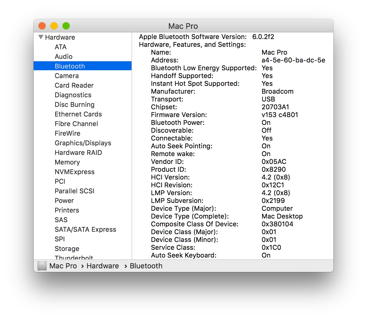Click the green zoom window button

66,26
